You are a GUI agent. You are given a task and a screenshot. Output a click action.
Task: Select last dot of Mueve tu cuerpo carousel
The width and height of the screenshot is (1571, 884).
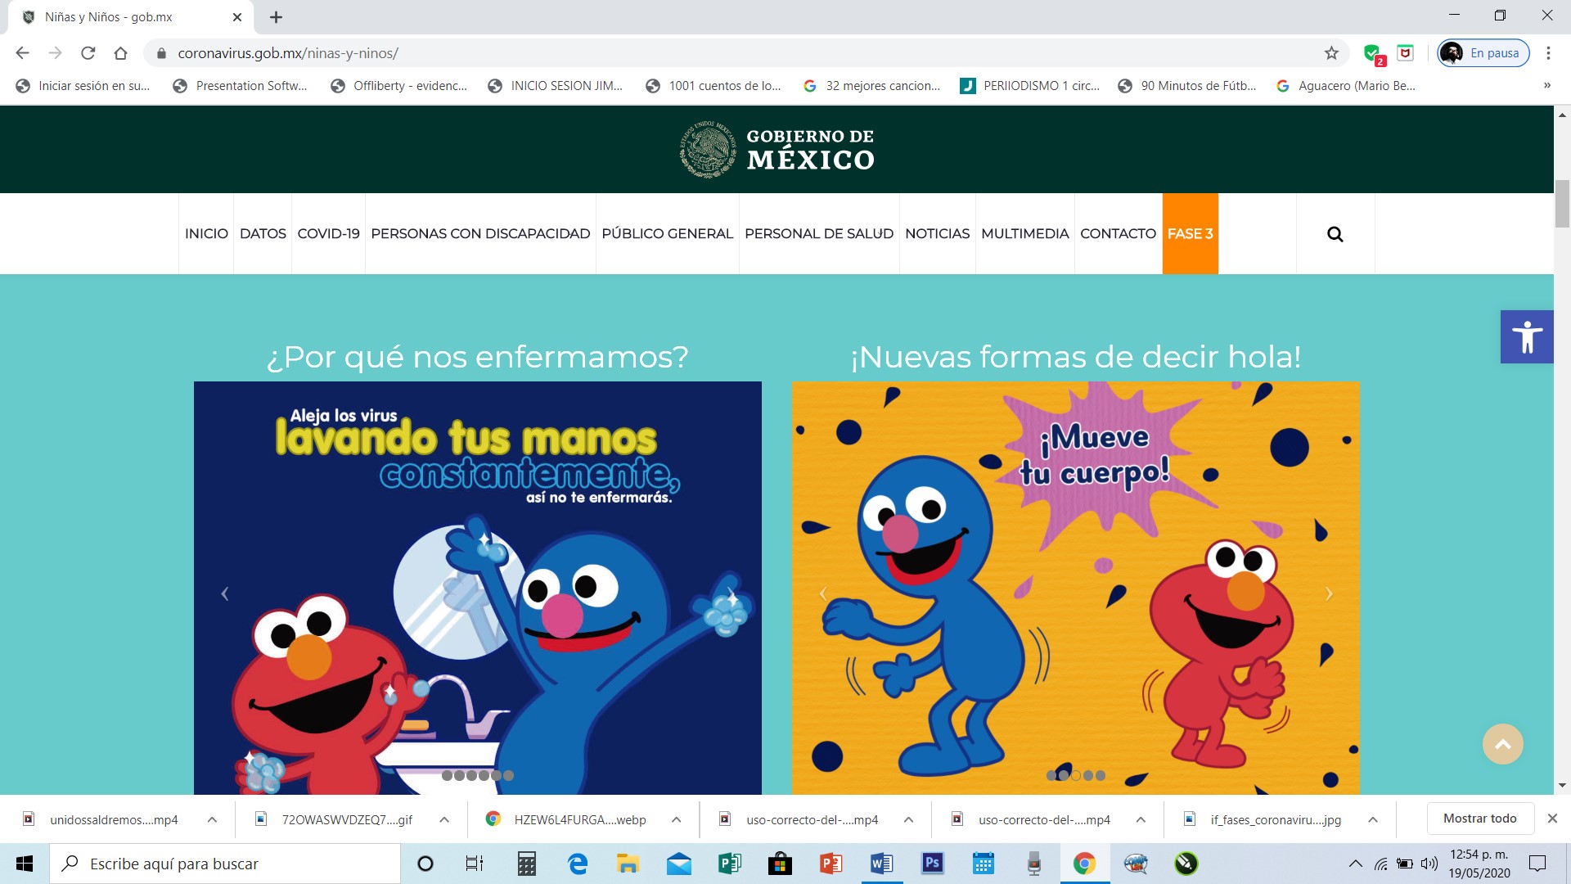click(1101, 775)
